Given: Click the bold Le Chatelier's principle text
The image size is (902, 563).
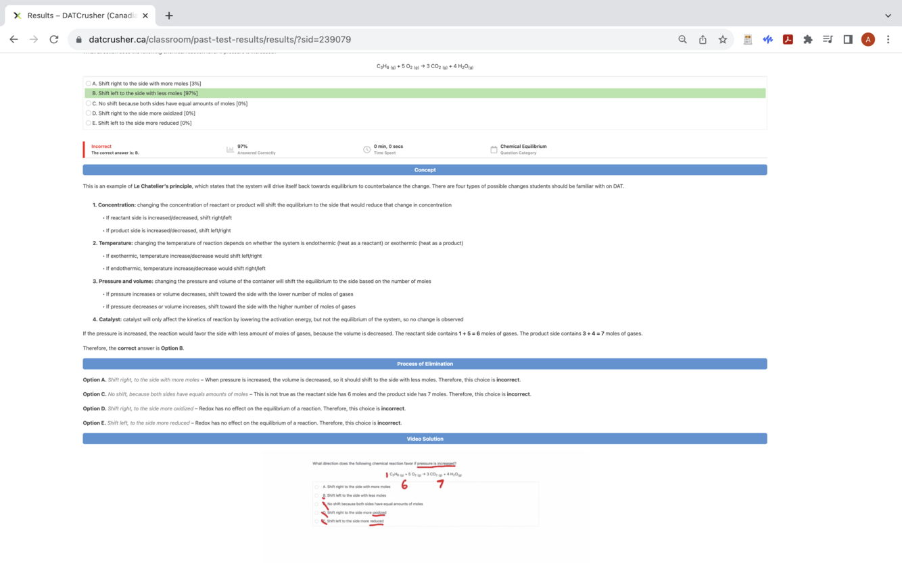Looking at the screenshot, I should coord(162,186).
